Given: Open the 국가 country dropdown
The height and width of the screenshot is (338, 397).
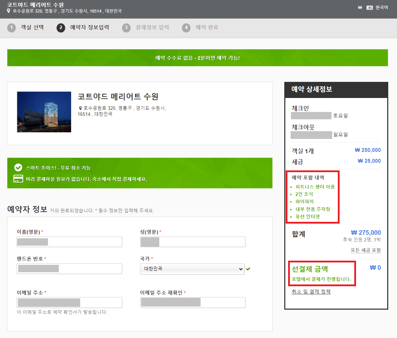Looking at the screenshot, I should click(193, 269).
